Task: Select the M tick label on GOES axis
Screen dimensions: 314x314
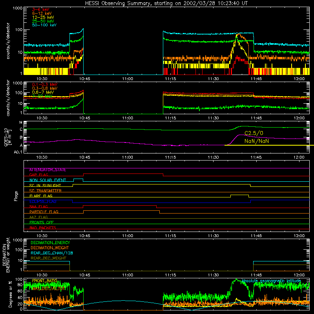Action: [21, 122]
